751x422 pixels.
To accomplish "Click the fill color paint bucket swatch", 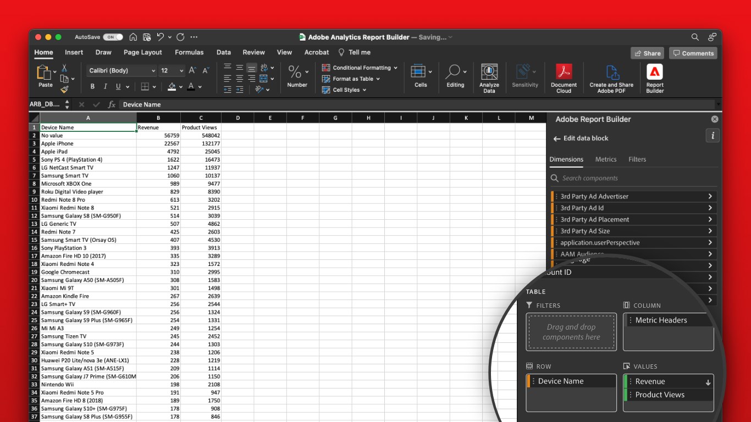I will pos(172,87).
